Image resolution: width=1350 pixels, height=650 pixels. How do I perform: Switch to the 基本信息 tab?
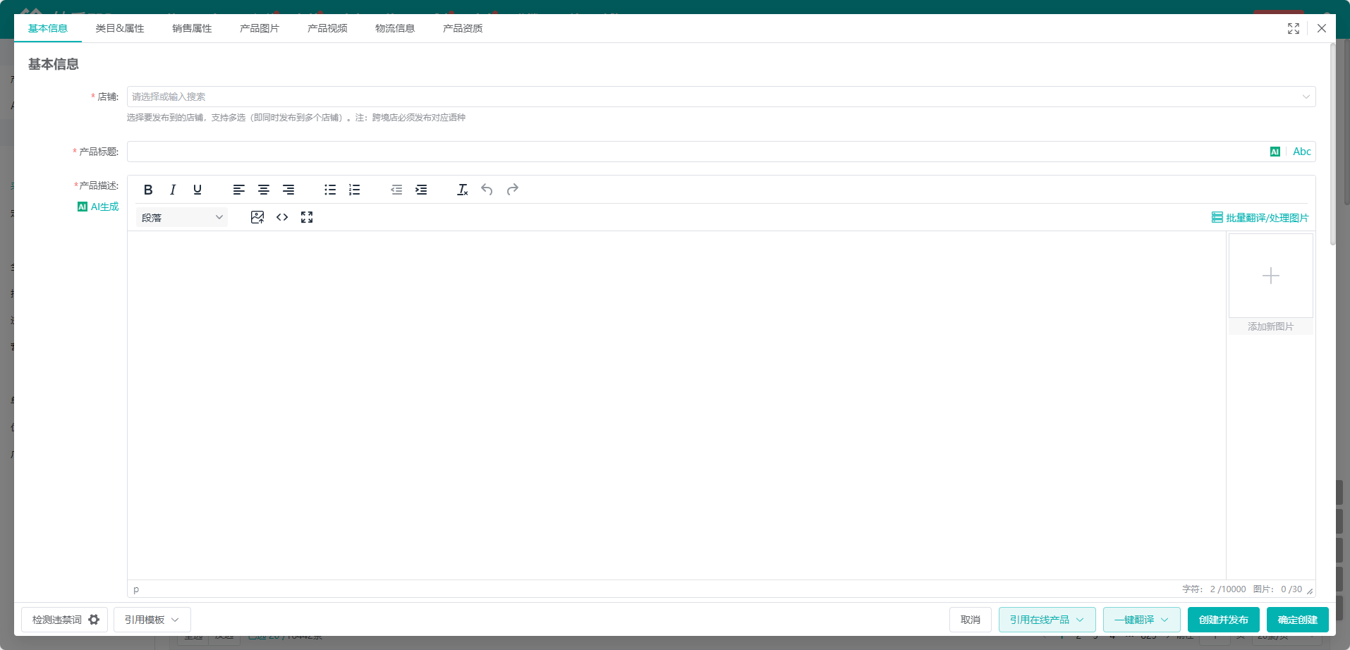[48, 28]
